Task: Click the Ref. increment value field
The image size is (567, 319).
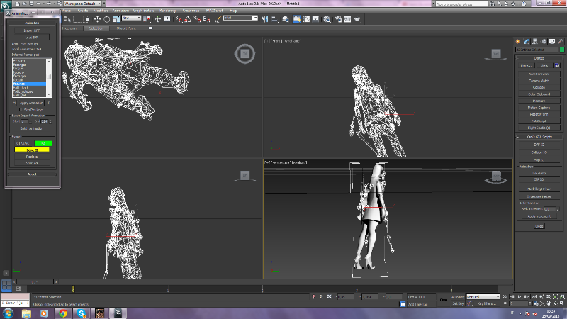Action: [x=549, y=209]
